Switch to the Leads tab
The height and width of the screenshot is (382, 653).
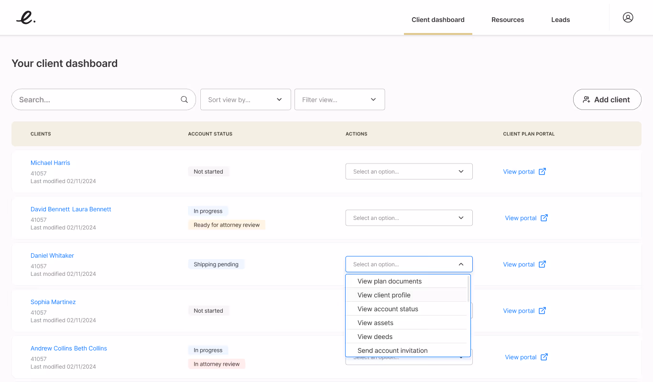point(560,20)
